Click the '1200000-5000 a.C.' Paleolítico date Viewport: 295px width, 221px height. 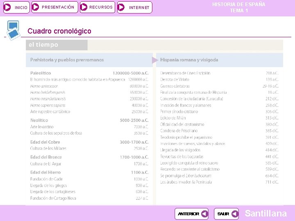(131, 73)
